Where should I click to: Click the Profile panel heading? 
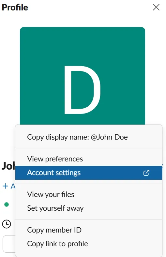[x=15, y=8]
